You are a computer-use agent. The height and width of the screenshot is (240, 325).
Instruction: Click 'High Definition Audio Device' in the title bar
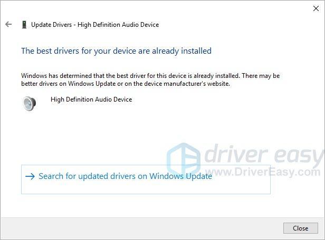(x=118, y=25)
